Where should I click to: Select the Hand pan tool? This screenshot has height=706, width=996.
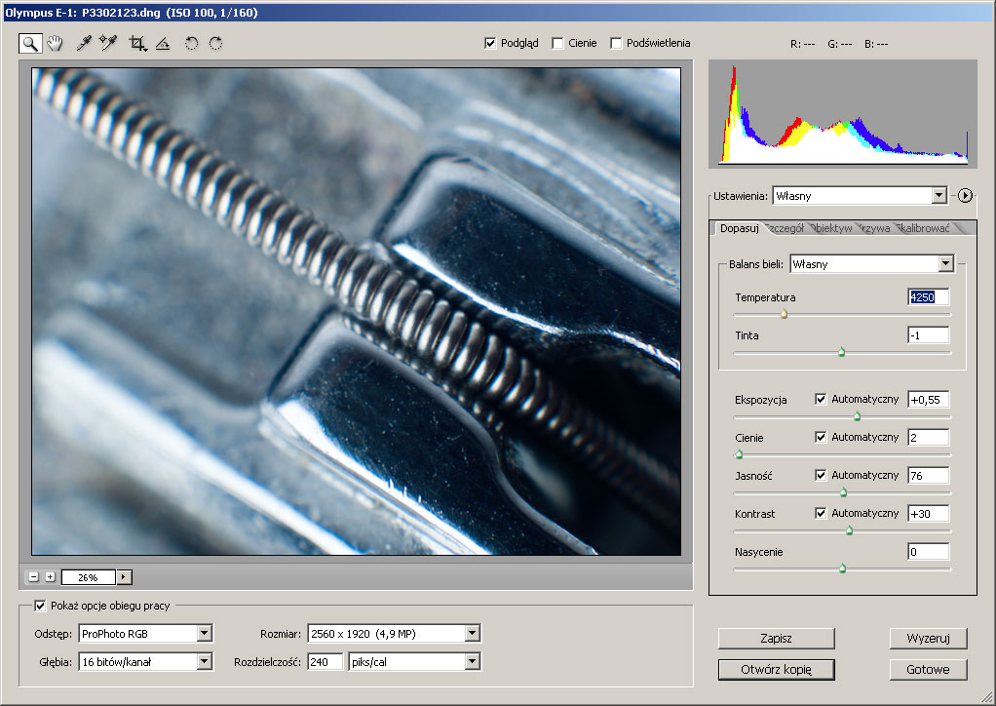tap(56, 43)
